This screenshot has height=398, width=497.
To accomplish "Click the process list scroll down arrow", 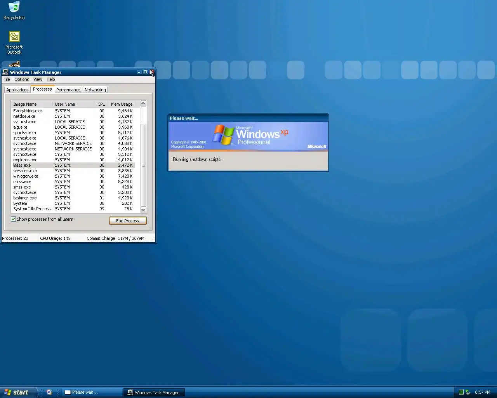I will coord(143,210).
